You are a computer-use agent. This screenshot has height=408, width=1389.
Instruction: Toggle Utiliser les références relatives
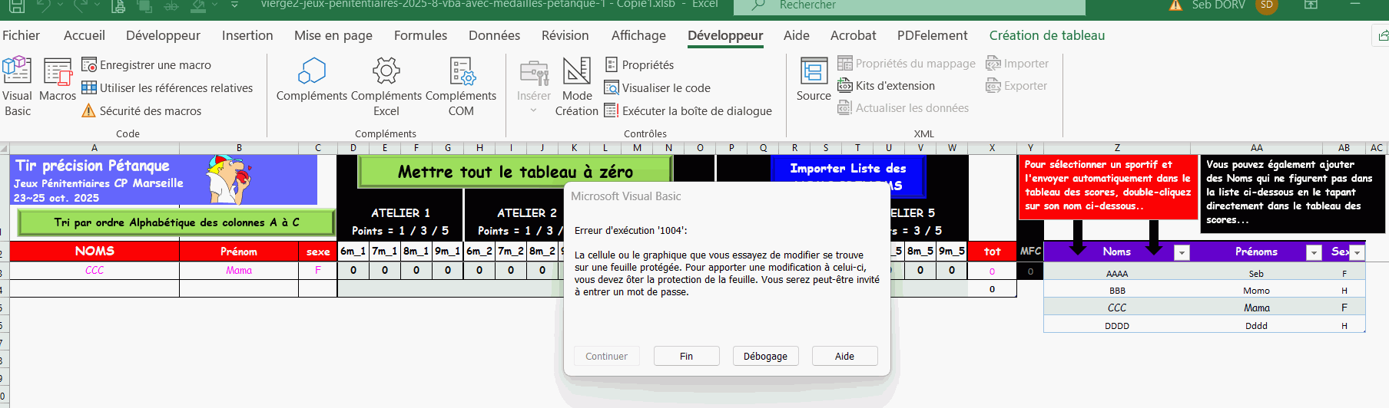tap(167, 88)
